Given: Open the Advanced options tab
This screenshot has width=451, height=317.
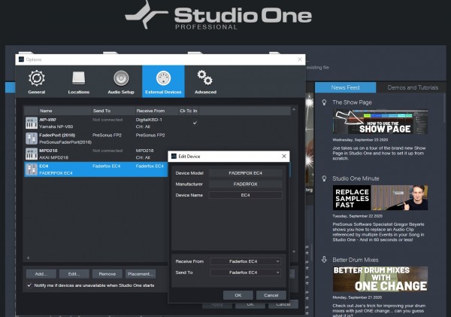Looking at the screenshot, I should click(x=205, y=82).
